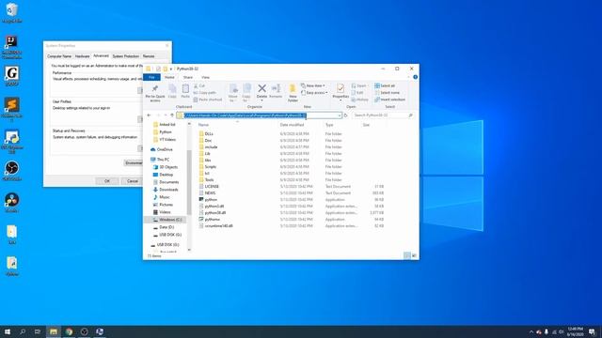Expand the New item dropdown
The image size is (602, 338).
click(313, 85)
